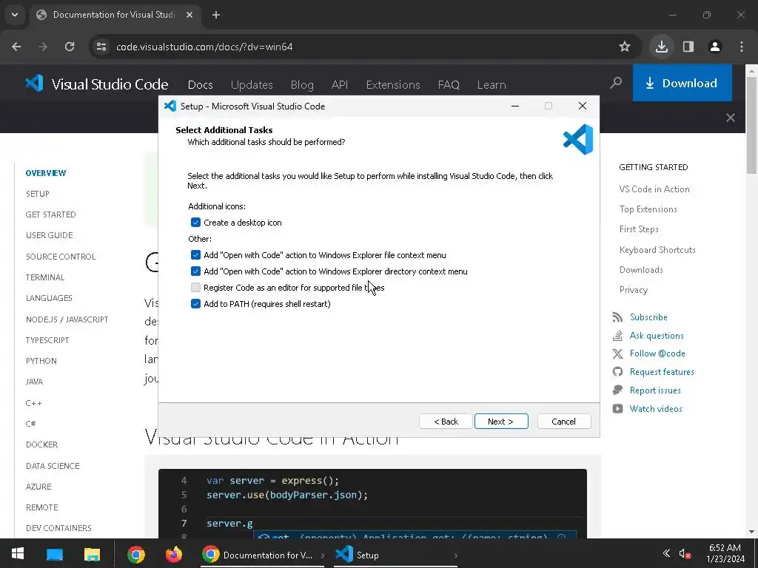Toggle Add to PATH checkbox

coord(195,303)
